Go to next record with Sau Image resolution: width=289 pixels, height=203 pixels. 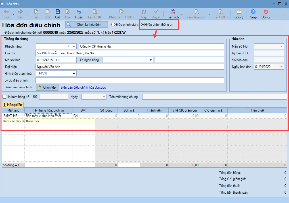[x=20, y=14]
